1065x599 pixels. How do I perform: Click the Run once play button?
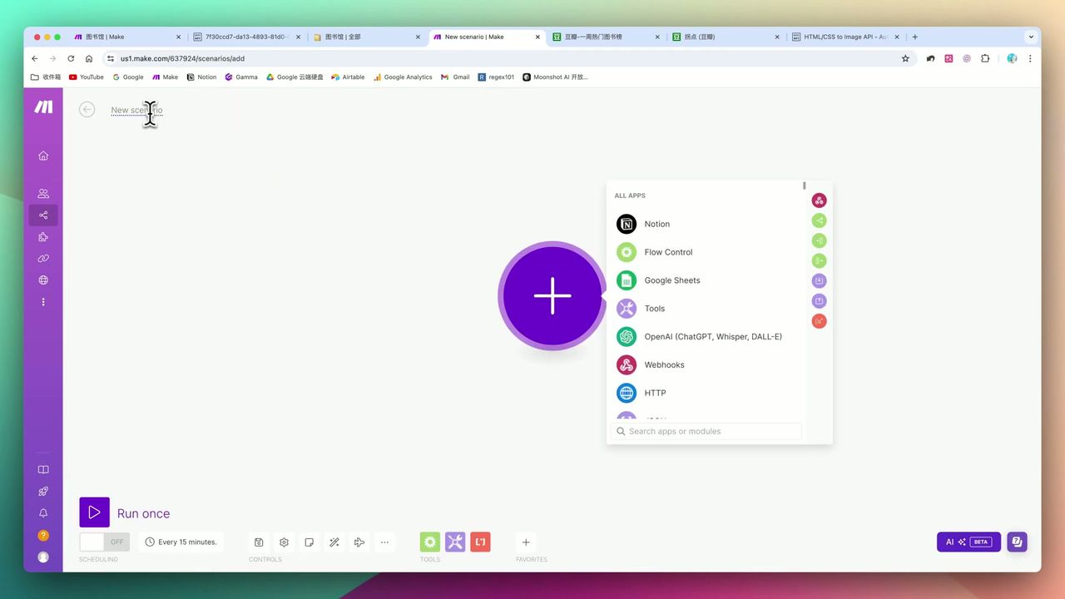pyautogui.click(x=94, y=512)
